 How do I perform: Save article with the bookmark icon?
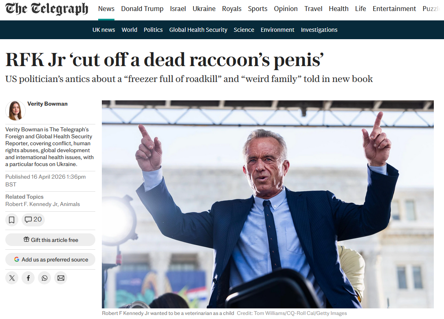[x=12, y=220]
